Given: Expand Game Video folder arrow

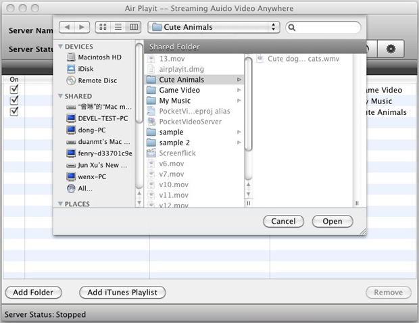Looking at the screenshot, I should pyautogui.click(x=239, y=90).
